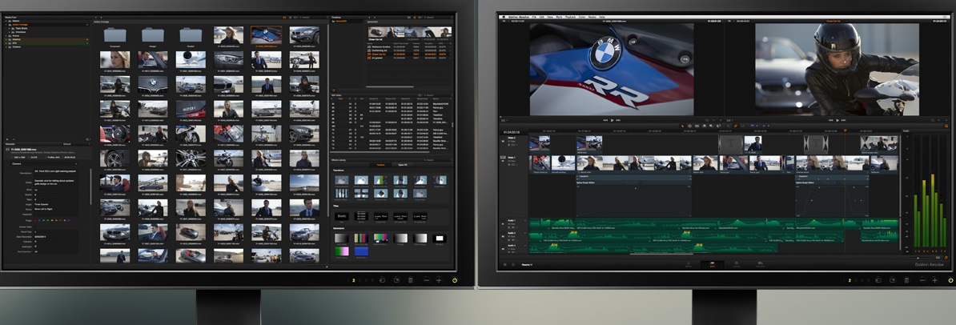The image size is (956, 325).
Task: Choose the solid blue color generator swatch
Action: (361, 251)
